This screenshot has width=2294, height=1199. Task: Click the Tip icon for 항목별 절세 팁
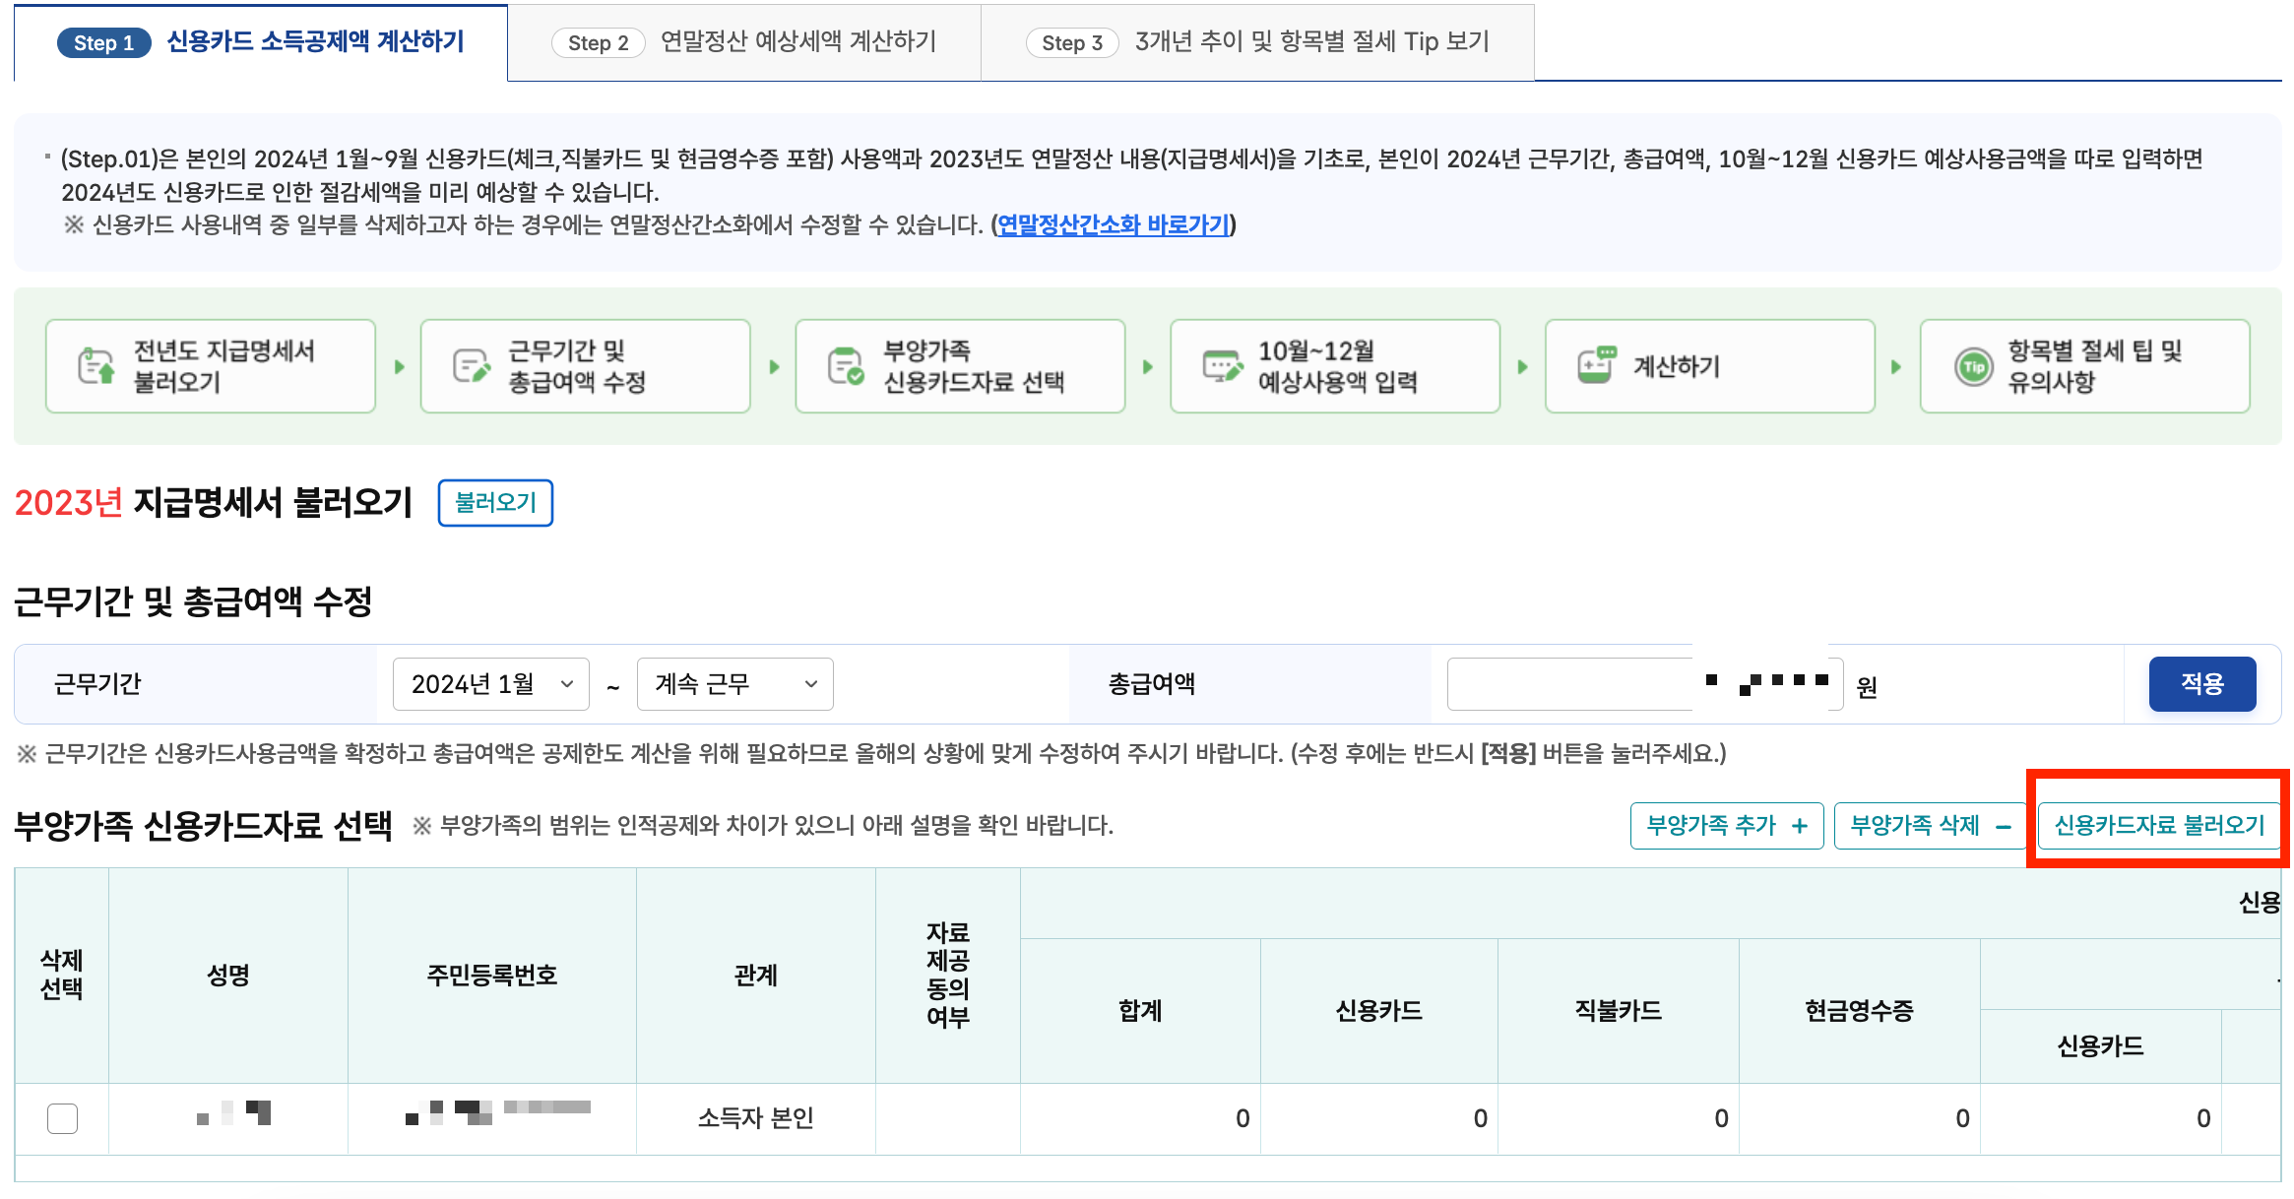pos(1973,367)
